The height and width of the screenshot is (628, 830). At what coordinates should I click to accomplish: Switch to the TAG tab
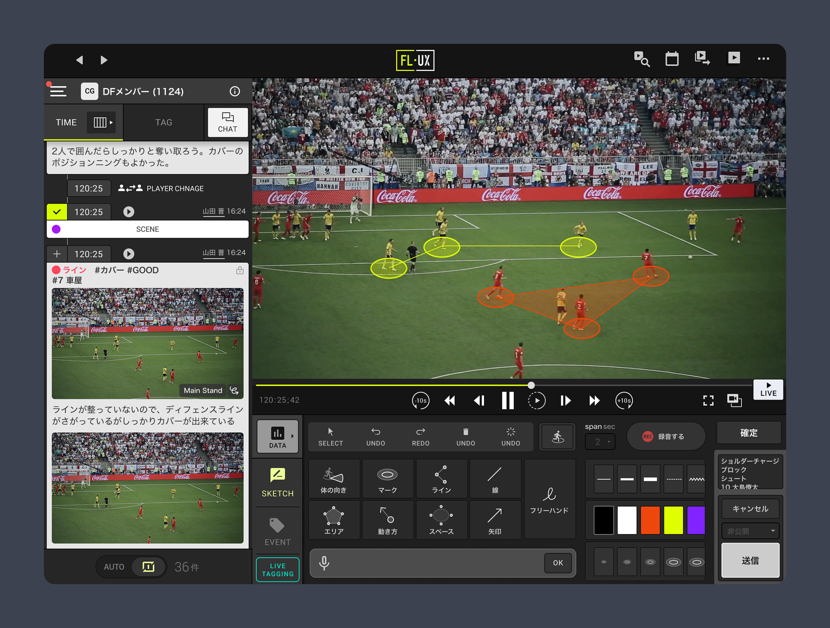pyautogui.click(x=164, y=123)
